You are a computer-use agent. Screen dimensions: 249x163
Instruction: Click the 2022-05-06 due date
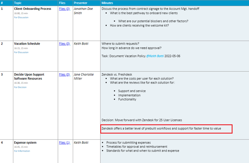click(172, 56)
